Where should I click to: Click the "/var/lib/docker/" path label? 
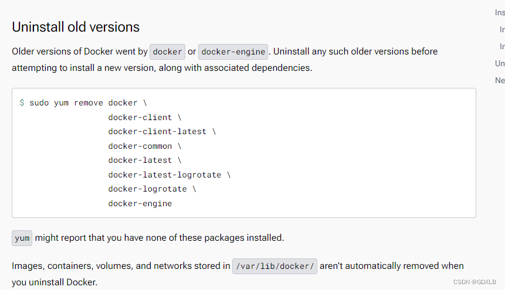[274, 266]
